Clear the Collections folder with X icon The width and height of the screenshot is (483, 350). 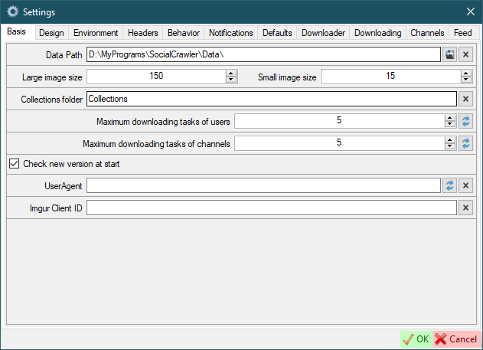pyautogui.click(x=465, y=99)
